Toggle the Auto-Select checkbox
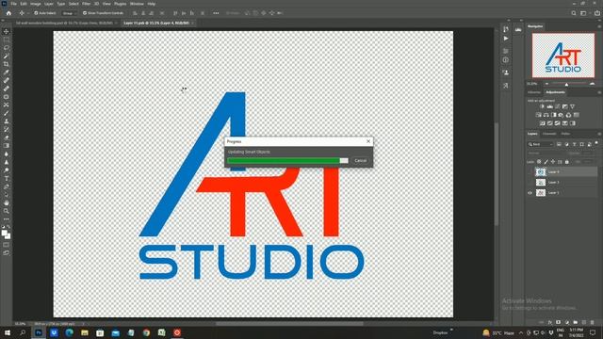Screen dimensions: 603x339 pos(36,13)
